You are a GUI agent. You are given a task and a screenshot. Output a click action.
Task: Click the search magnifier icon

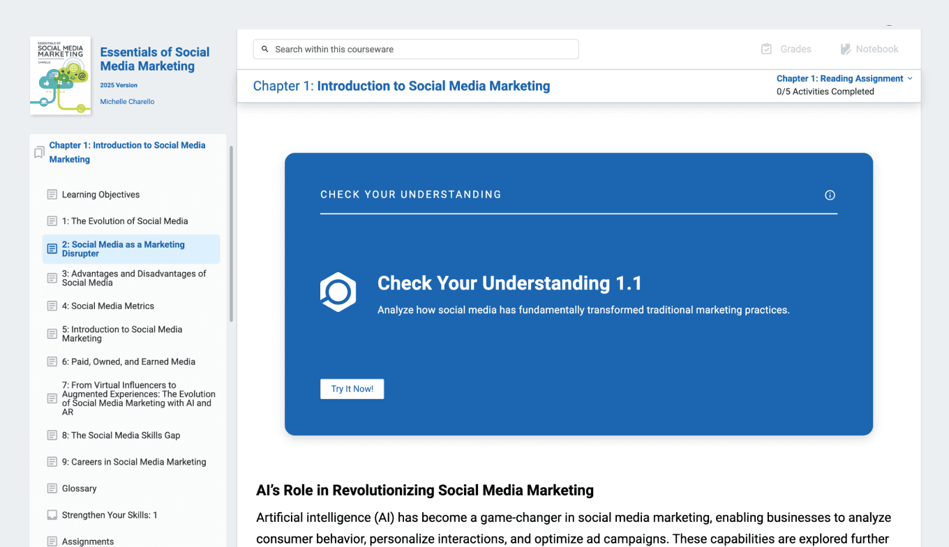pyautogui.click(x=265, y=50)
